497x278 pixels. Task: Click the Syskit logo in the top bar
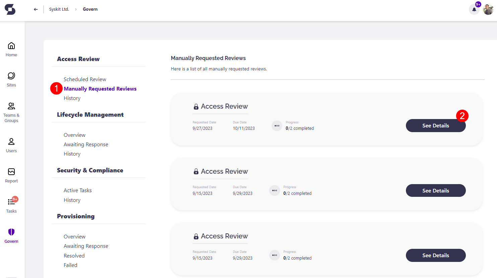(x=10, y=10)
